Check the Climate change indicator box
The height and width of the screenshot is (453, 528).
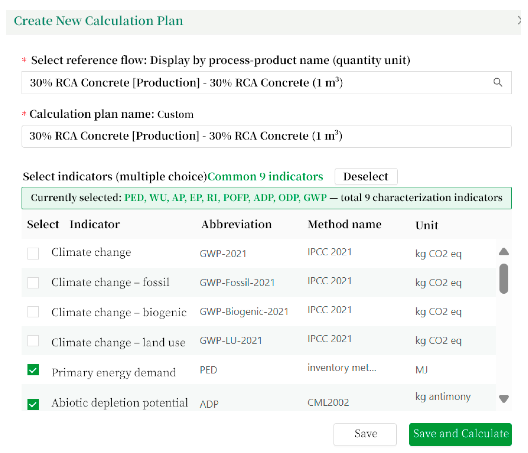point(33,253)
